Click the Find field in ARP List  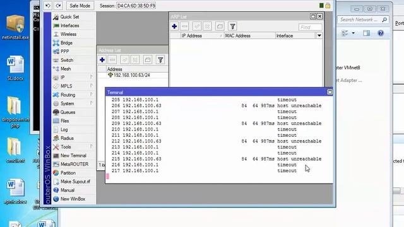[310, 27]
